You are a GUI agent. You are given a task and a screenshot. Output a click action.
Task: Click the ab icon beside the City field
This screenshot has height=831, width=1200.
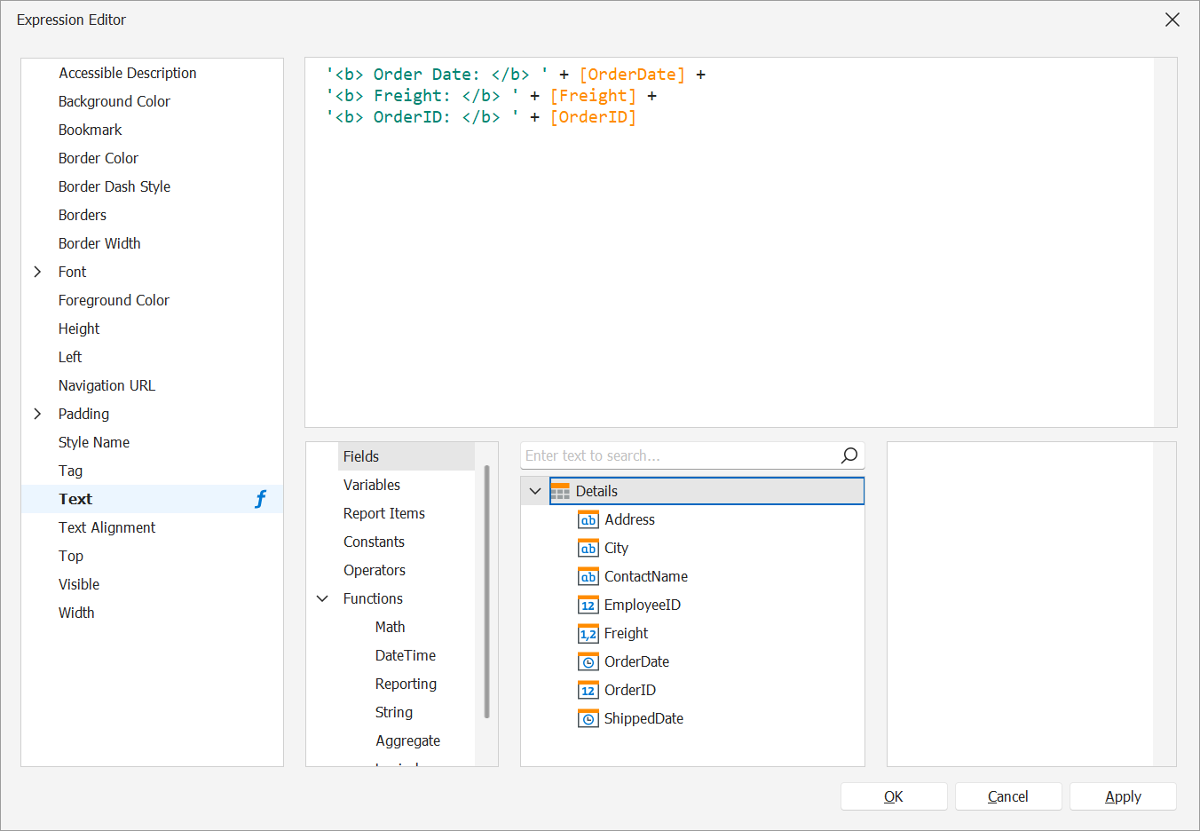pyautogui.click(x=587, y=548)
